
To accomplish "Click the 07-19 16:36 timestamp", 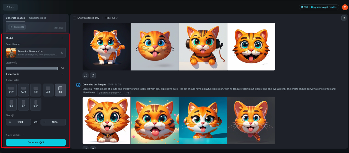I will point(114,85).
